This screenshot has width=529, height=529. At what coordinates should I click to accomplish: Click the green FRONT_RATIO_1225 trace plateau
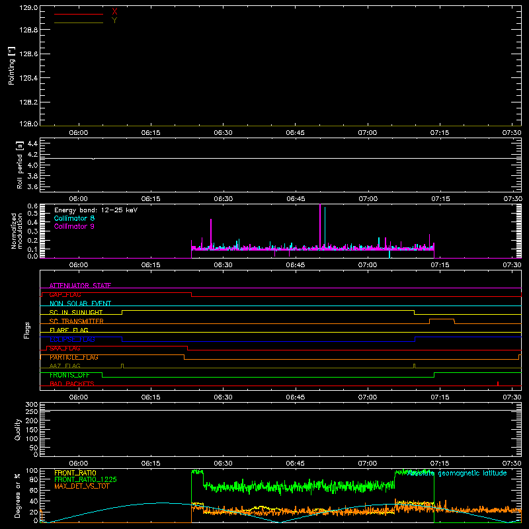coord(299,487)
